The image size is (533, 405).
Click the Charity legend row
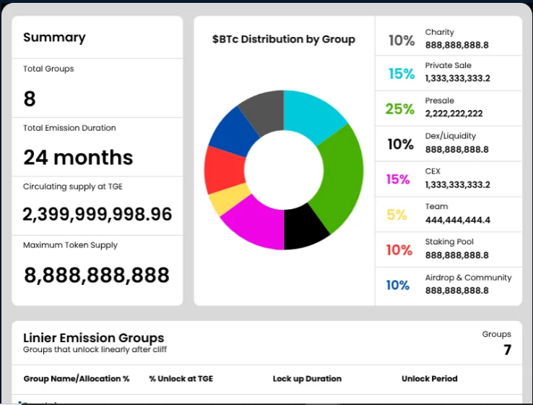click(x=448, y=38)
